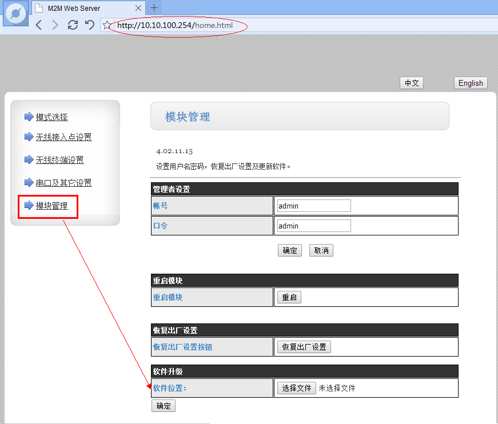This screenshot has width=498, height=424.
Task: Open a new tab with plus button
Action: pyautogui.click(x=154, y=8)
